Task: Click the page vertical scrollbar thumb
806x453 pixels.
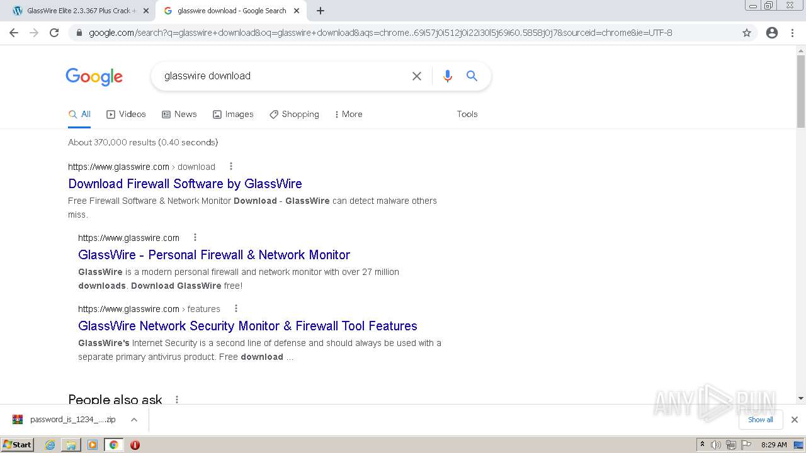Action: tap(801, 92)
